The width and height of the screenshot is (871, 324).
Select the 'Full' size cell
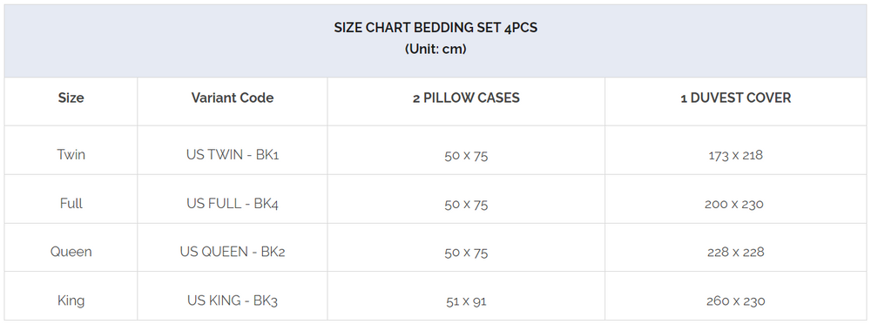click(71, 204)
